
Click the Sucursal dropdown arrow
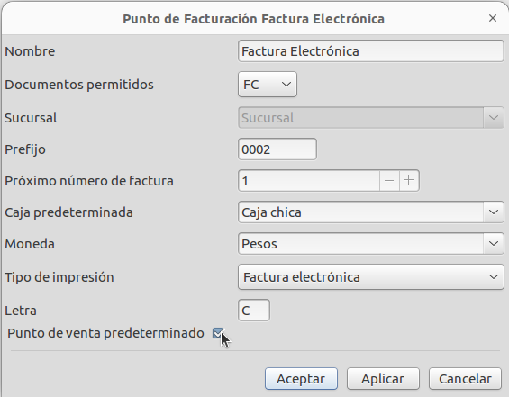494,117
